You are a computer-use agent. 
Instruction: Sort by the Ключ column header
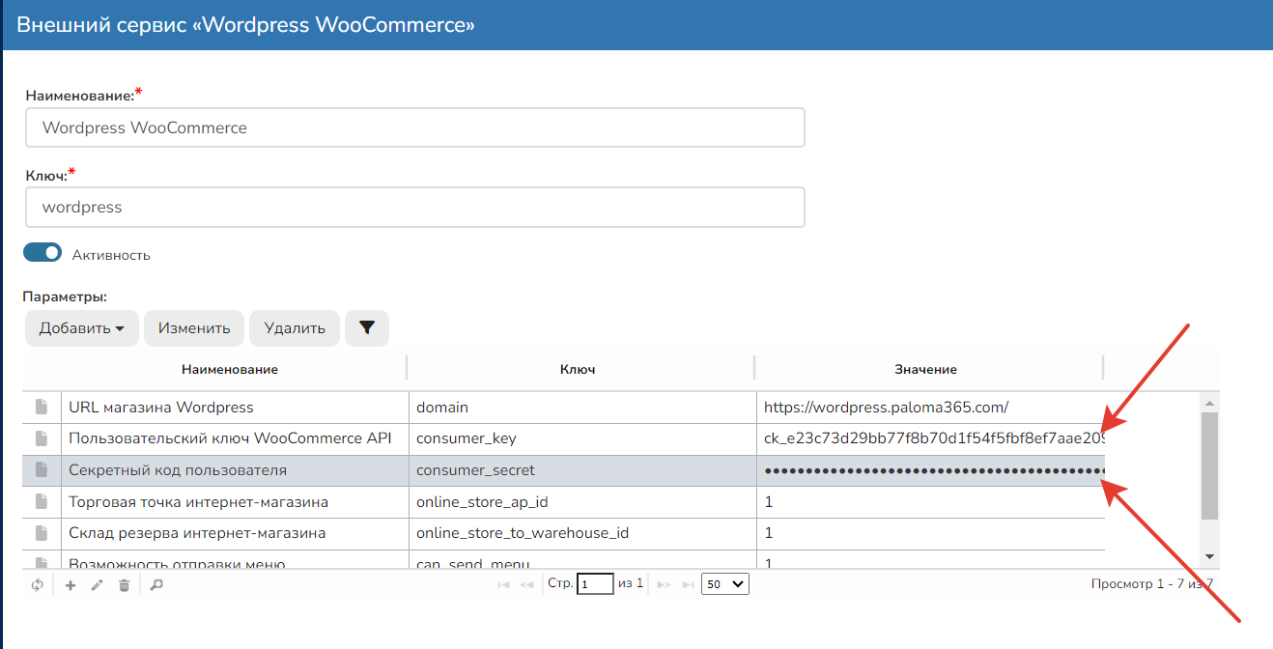578,369
